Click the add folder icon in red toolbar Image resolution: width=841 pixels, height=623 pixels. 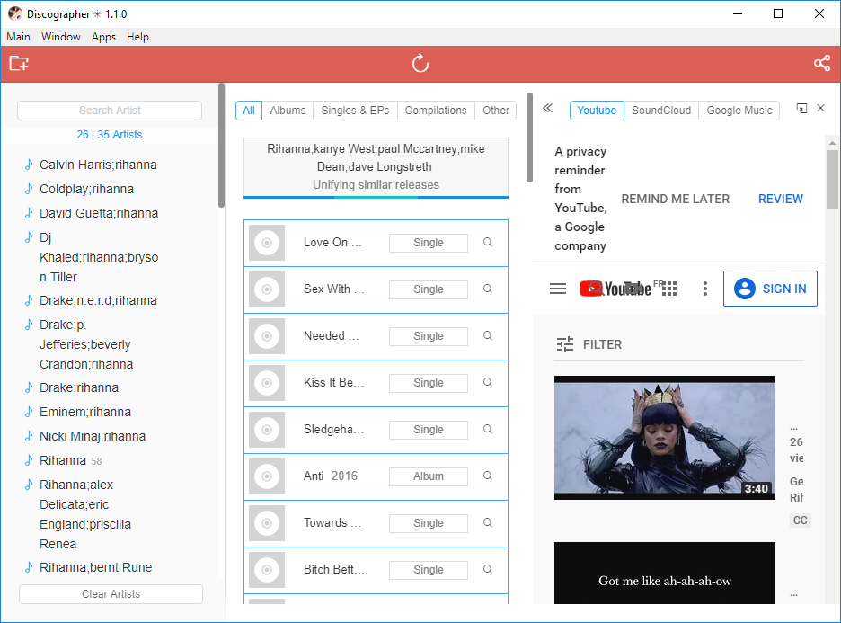[19, 63]
